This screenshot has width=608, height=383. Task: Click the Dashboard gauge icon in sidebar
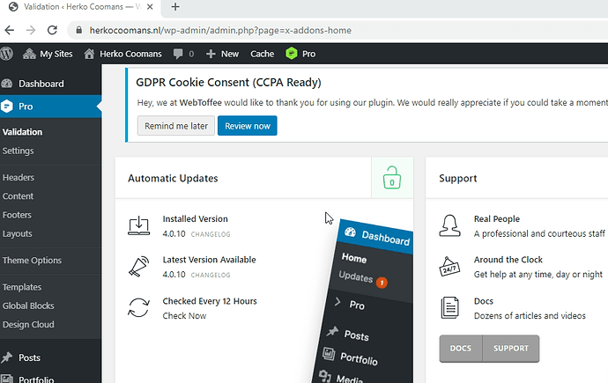7,84
